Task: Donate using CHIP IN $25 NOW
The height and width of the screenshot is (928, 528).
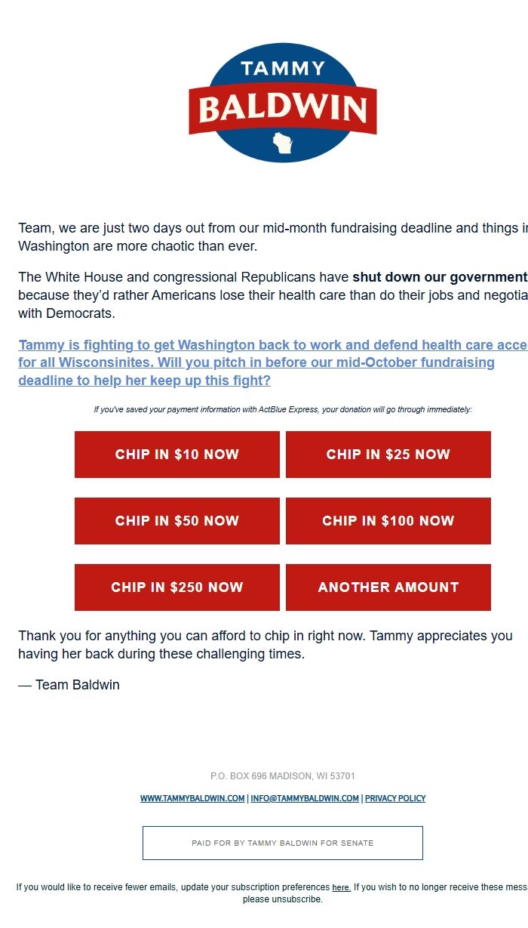Action: 388,455
